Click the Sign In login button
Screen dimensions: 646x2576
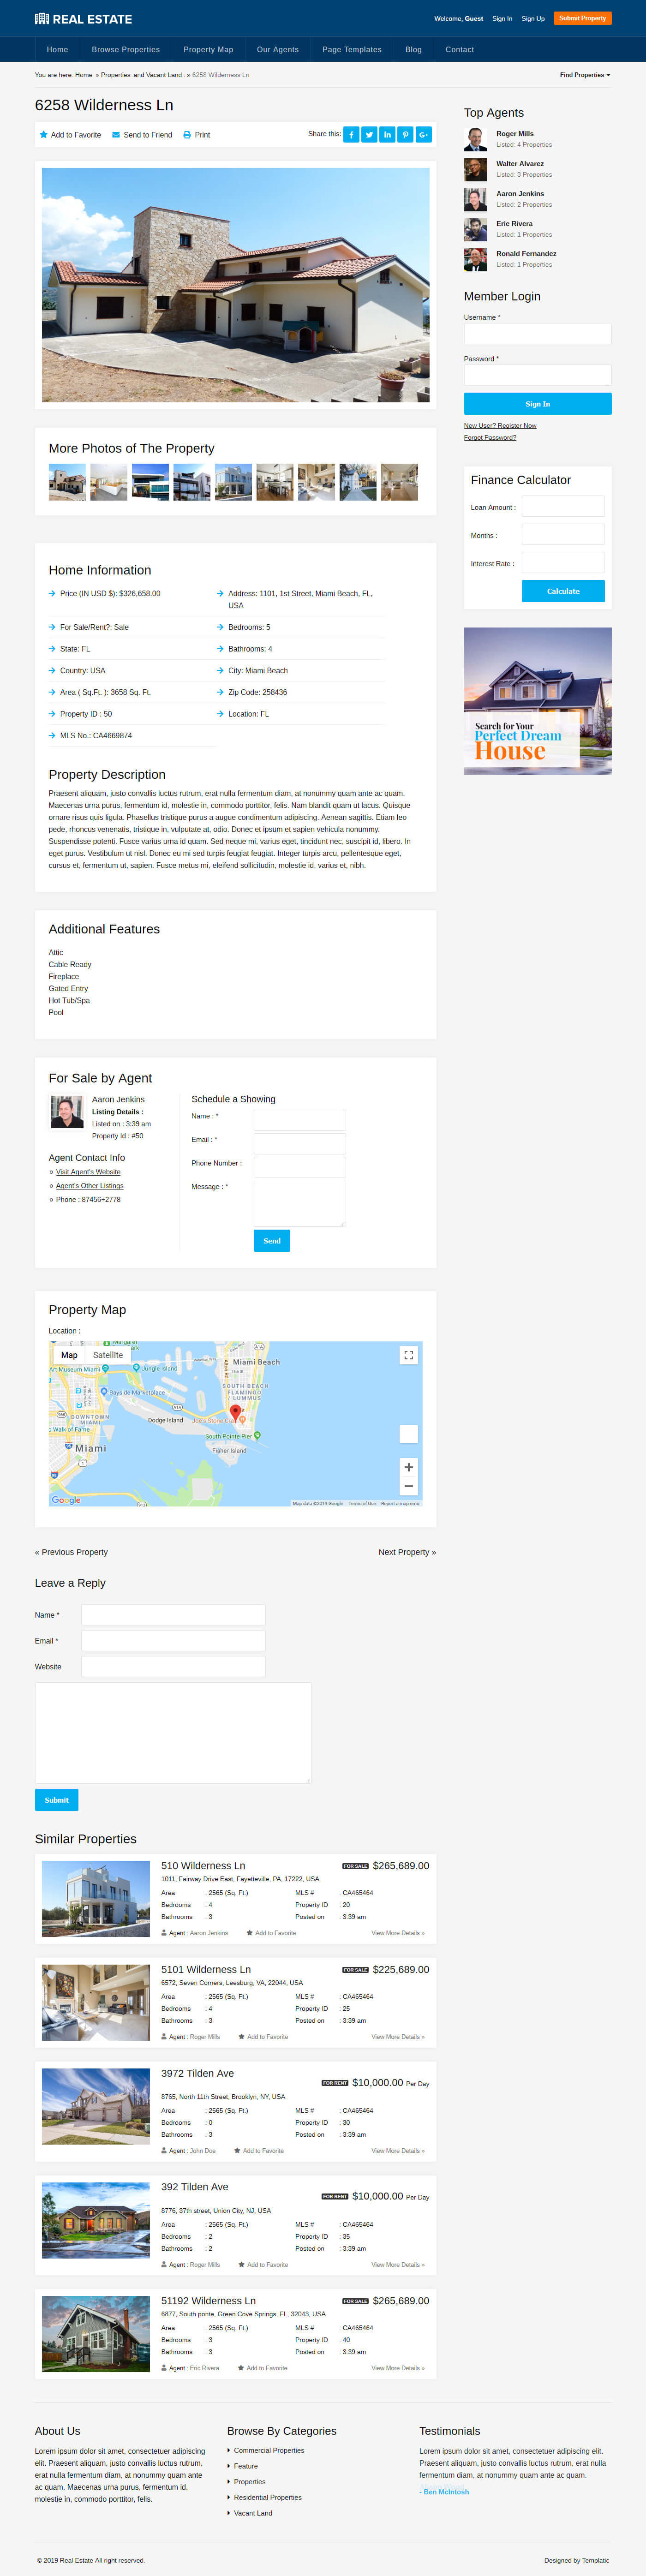coord(538,404)
